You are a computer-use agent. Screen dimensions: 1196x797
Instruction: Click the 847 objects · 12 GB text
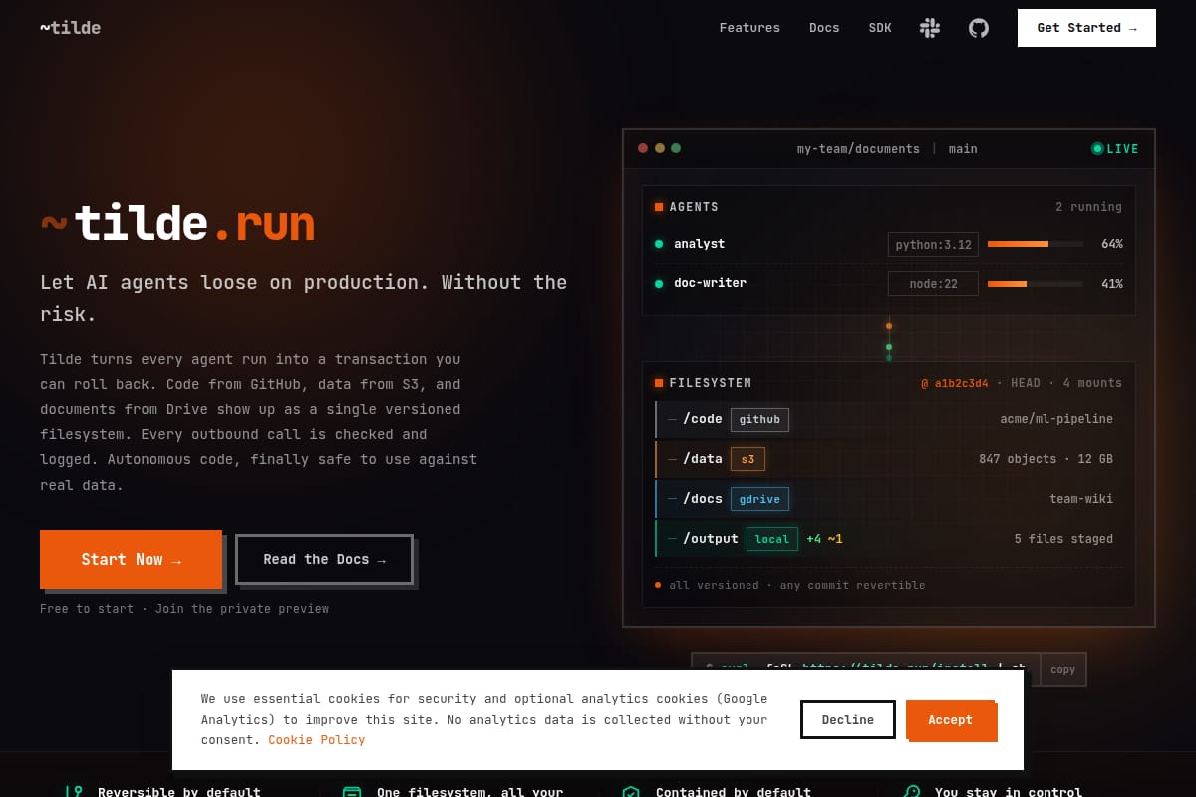coord(1046,459)
